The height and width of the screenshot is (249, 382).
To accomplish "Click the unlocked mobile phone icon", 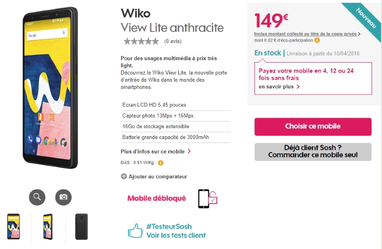I will (208, 198).
